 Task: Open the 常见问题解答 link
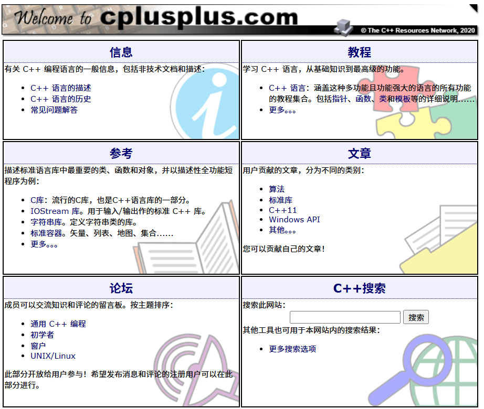[55, 110]
